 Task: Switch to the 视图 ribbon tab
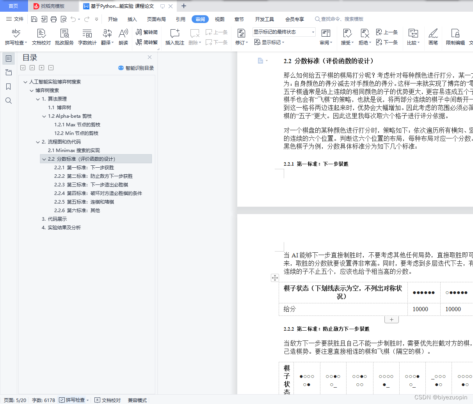coord(219,18)
